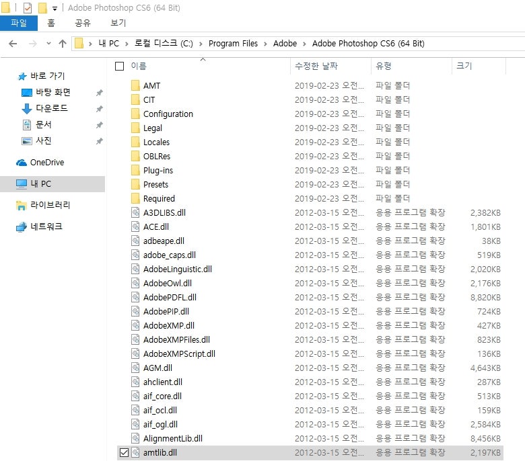The height and width of the screenshot is (461, 525).
Task: Select the AdobeXMPScript.dll file name
Action: click(179, 353)
